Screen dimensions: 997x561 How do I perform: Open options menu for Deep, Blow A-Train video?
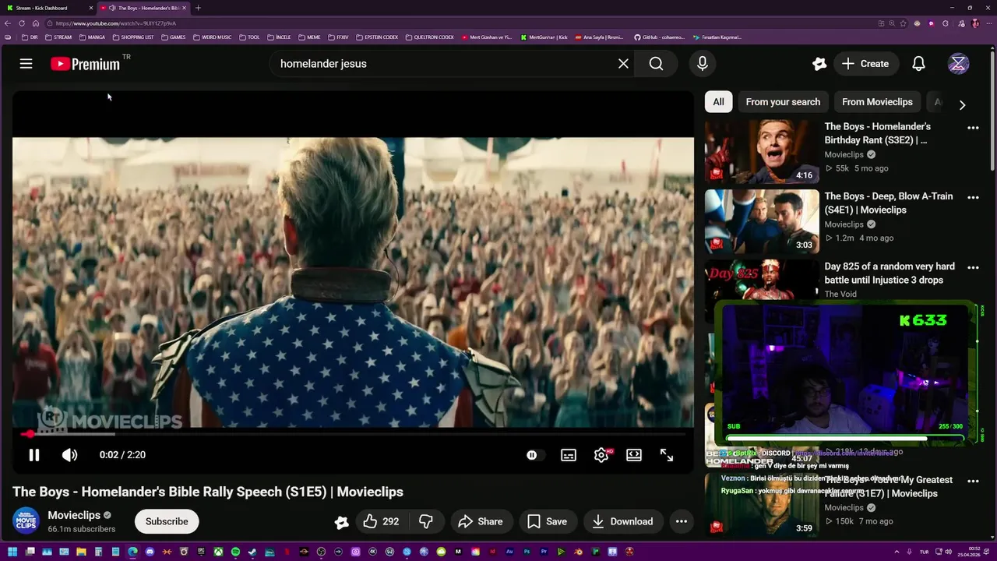[x=973, y=198]
